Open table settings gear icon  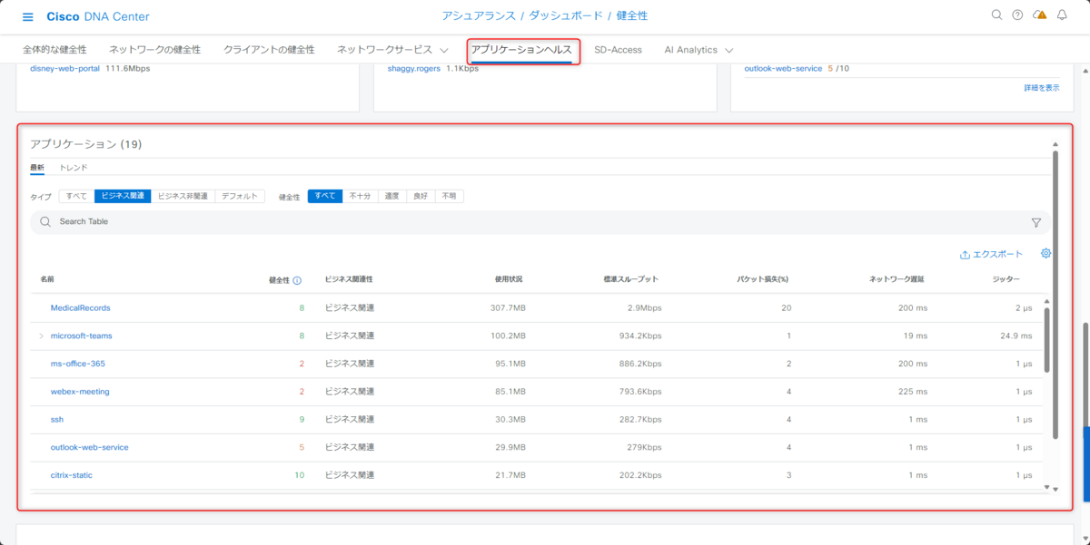pyautogui.click(x=1045, y=254)
